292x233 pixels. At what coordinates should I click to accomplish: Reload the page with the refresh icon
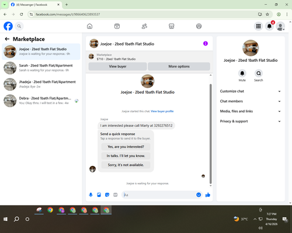(22, 15)
